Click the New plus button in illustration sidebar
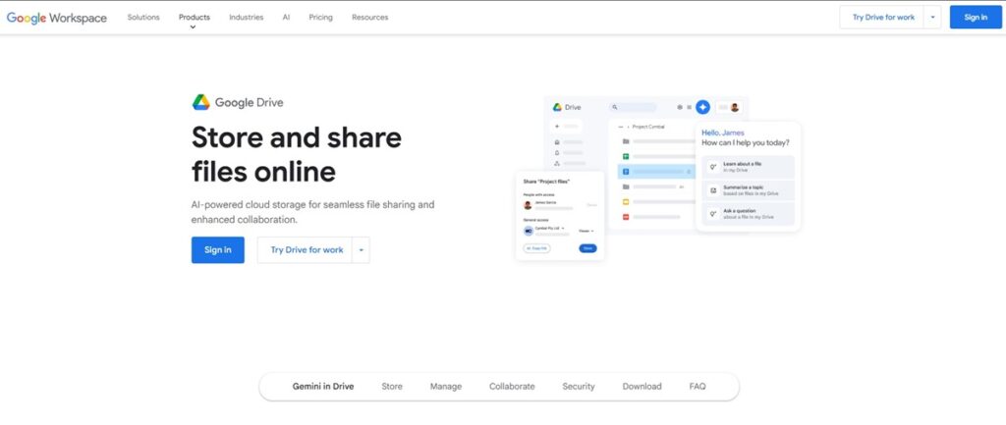Viewport: 1006px width, 425px height. [557, 127]
